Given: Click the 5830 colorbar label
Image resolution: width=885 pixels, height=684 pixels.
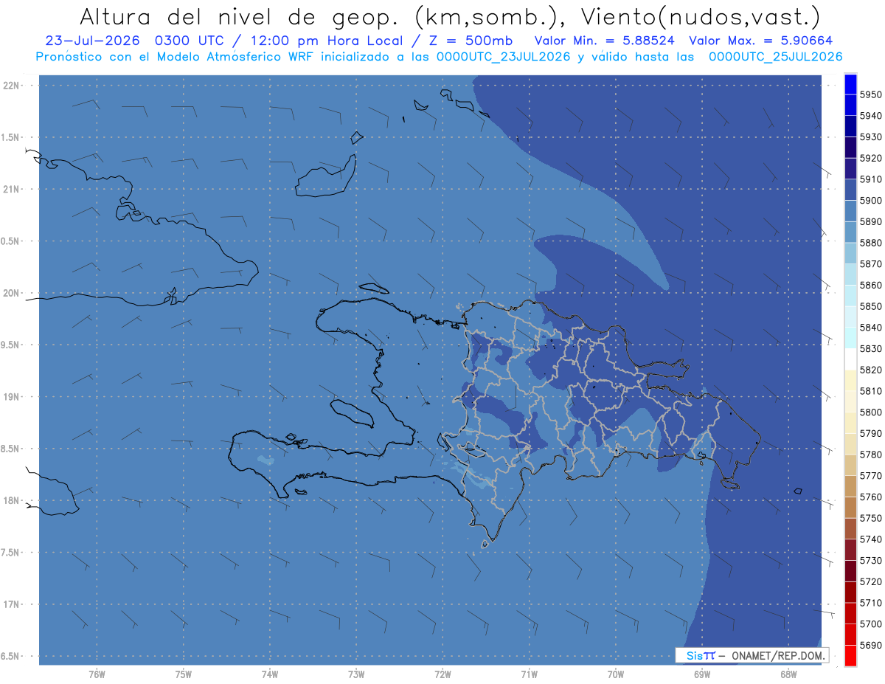Looking at the screenshot, I should 870,348.
